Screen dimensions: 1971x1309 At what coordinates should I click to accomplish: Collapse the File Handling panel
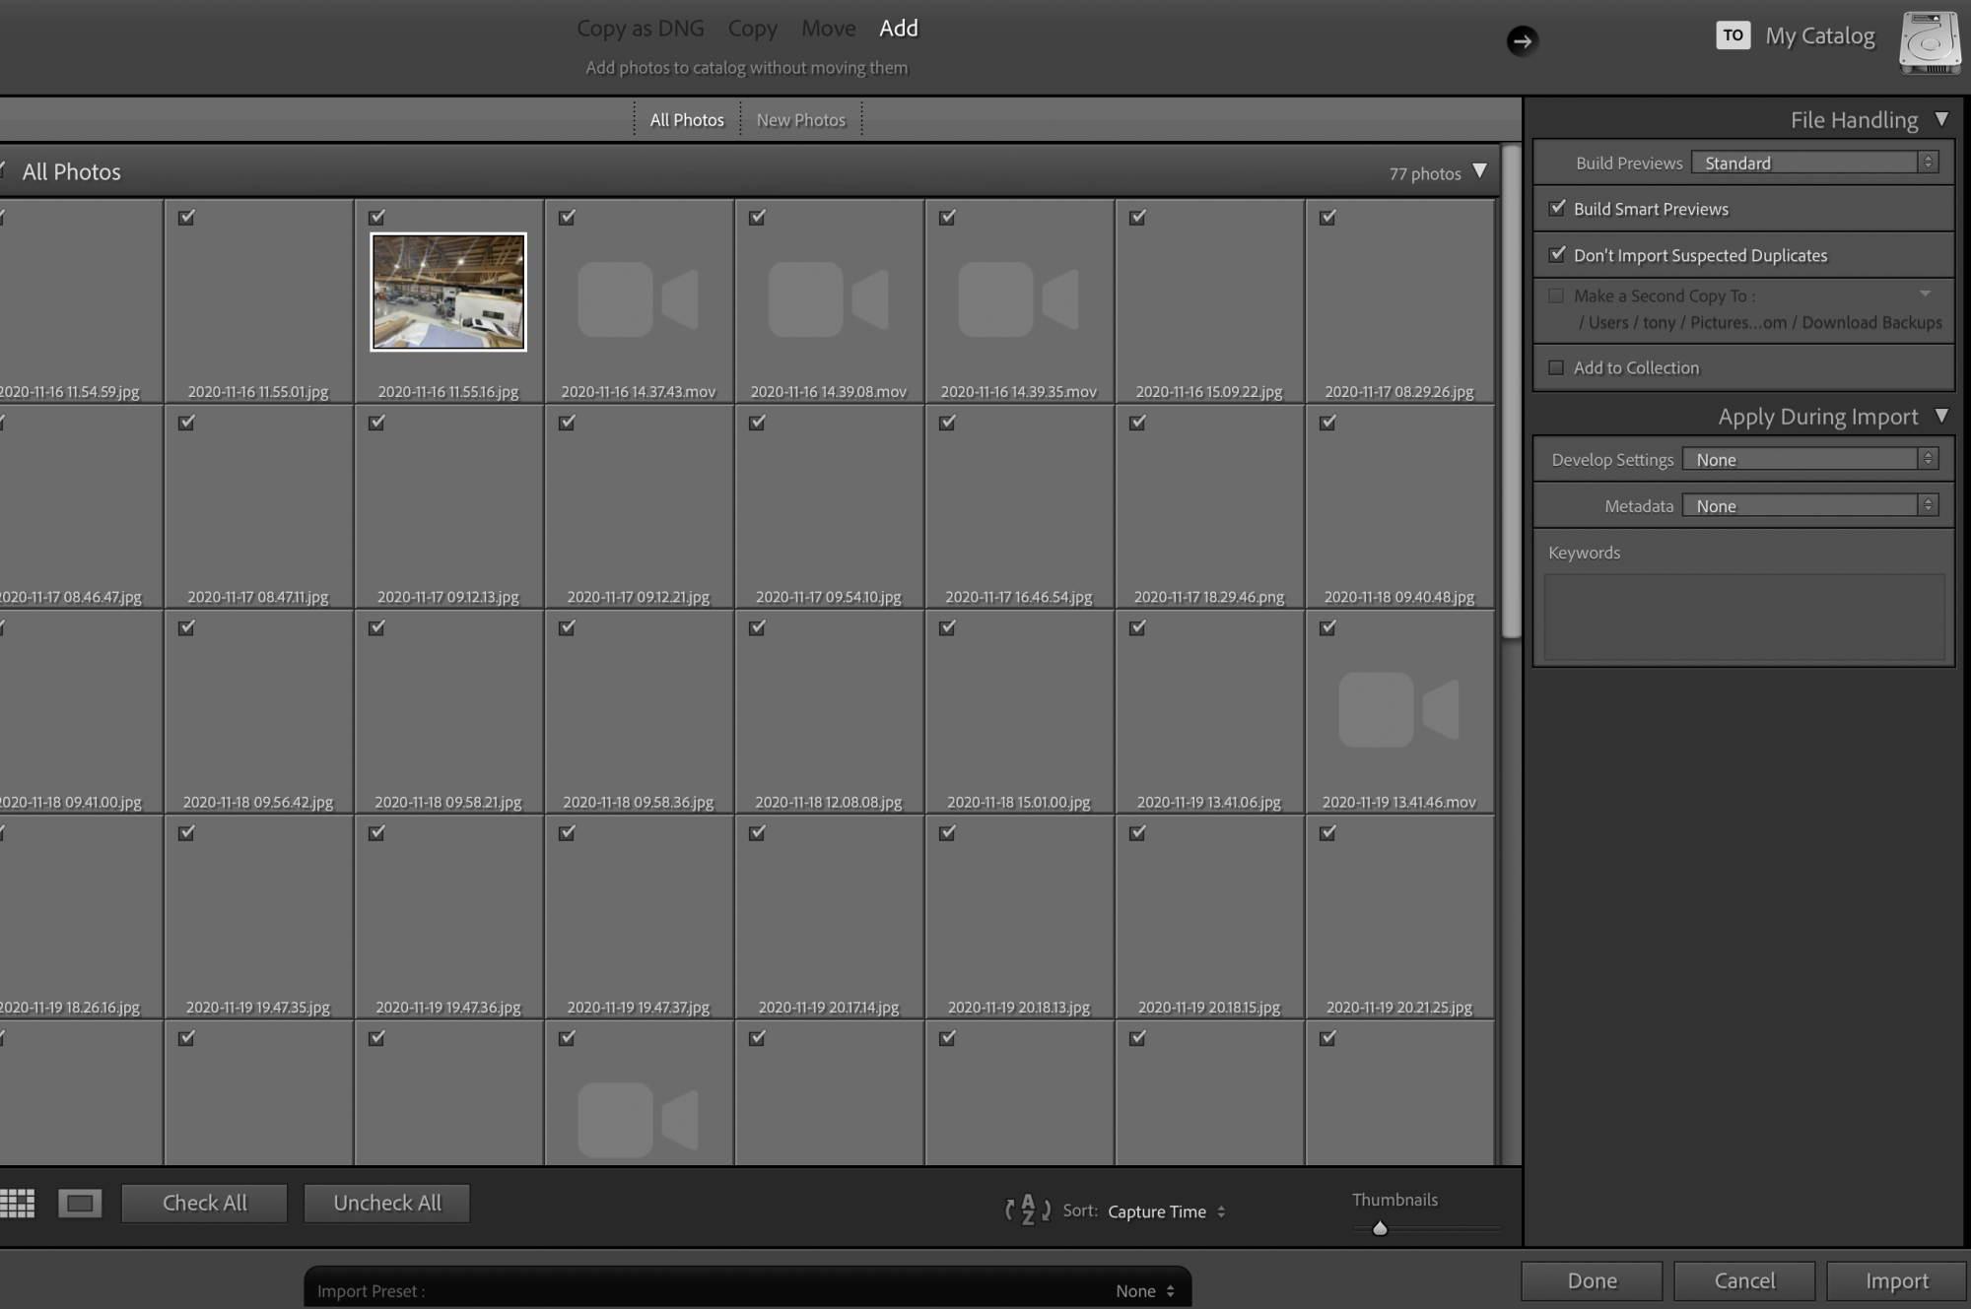coord(1941,119)
